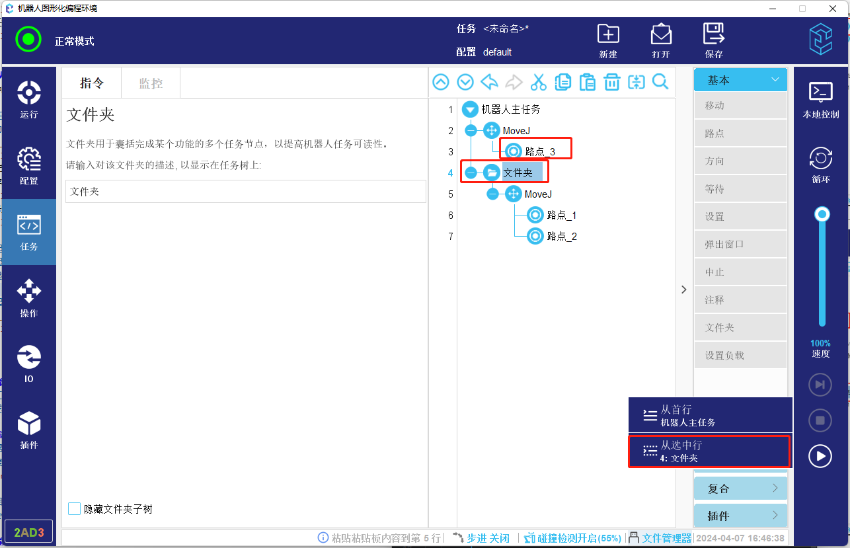Enable the 隐藏文件夹子树 checkbox
Image resolution: width=850 pixels, height=548 pixels.
(x=75, y=509)
